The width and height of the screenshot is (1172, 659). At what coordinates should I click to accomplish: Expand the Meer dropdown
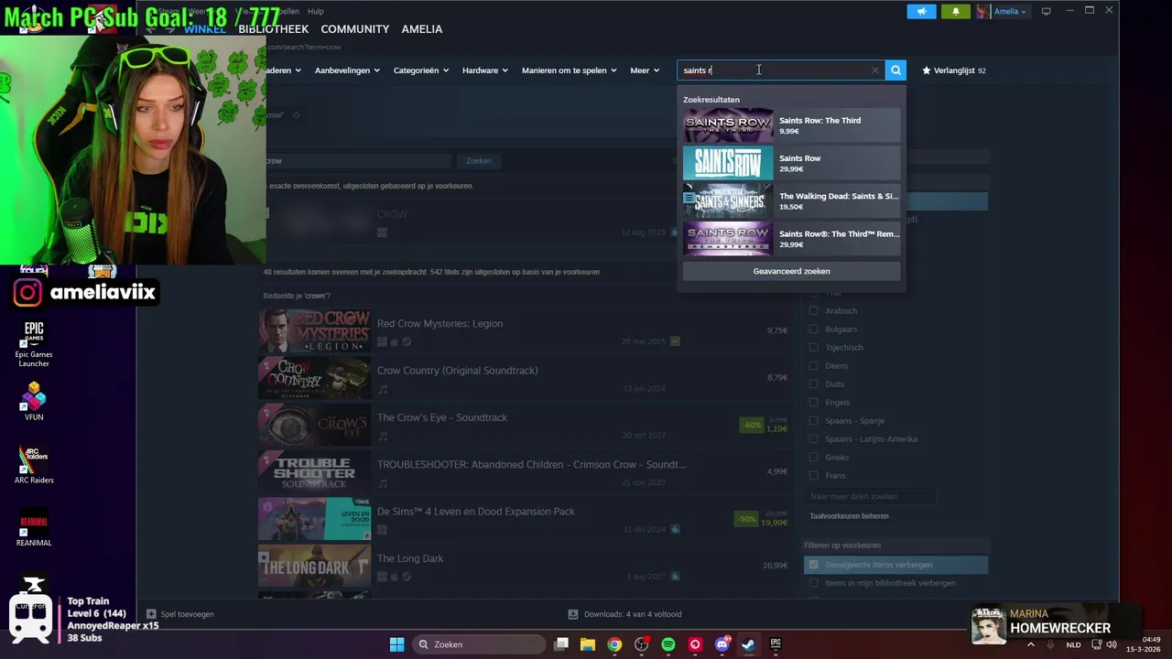point(645,70)
